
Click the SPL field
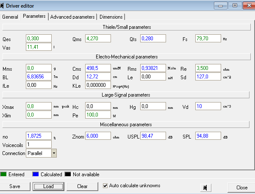(208, 136)
